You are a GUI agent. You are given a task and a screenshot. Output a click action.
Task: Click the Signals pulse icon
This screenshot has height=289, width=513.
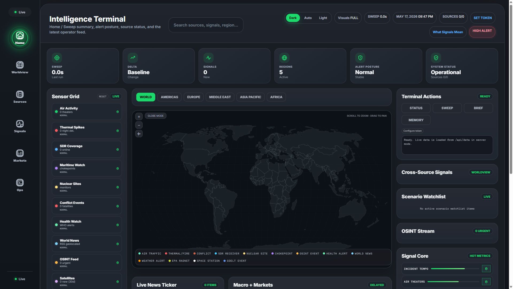(x=209, y=58)
